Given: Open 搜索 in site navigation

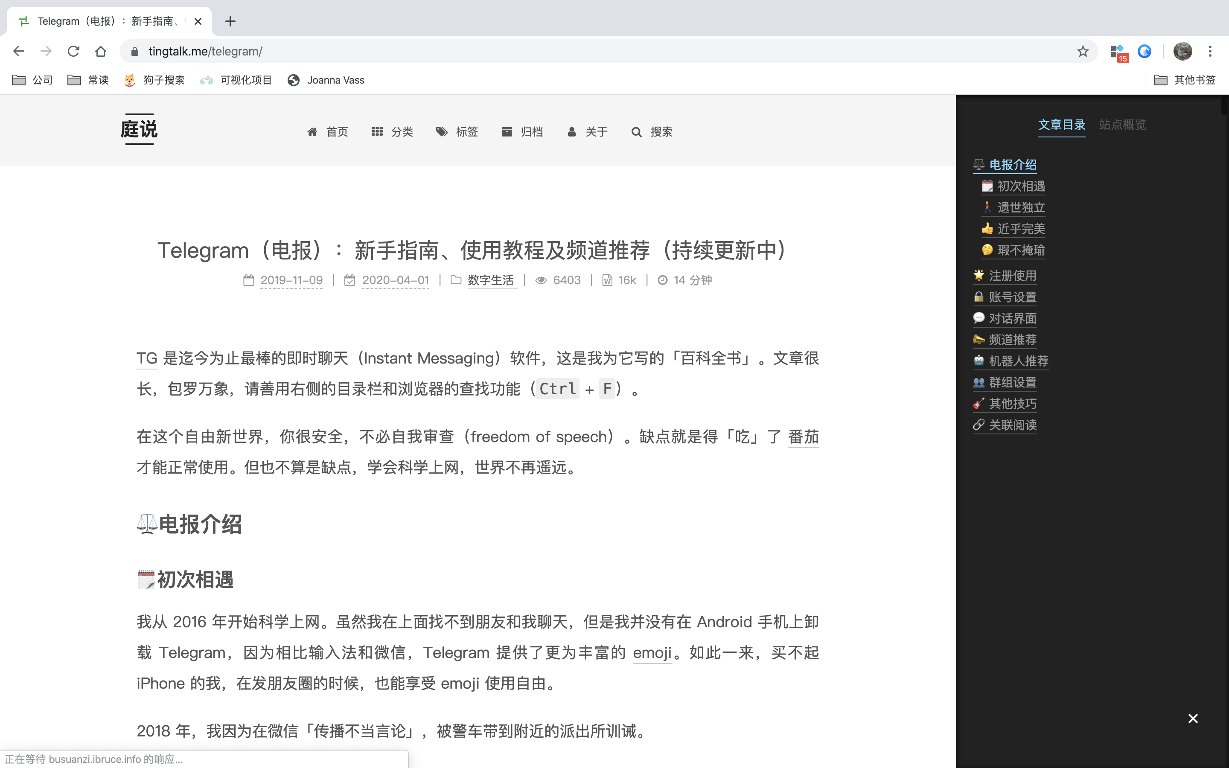Looking at the screenshot, I should 652,132.
